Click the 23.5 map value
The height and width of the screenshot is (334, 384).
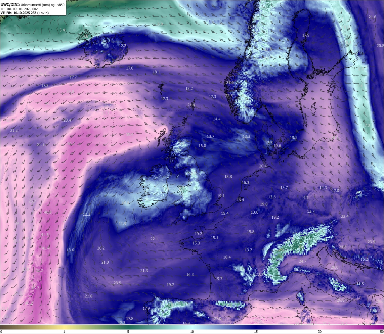pyautogui.click(x=117, y=283)
